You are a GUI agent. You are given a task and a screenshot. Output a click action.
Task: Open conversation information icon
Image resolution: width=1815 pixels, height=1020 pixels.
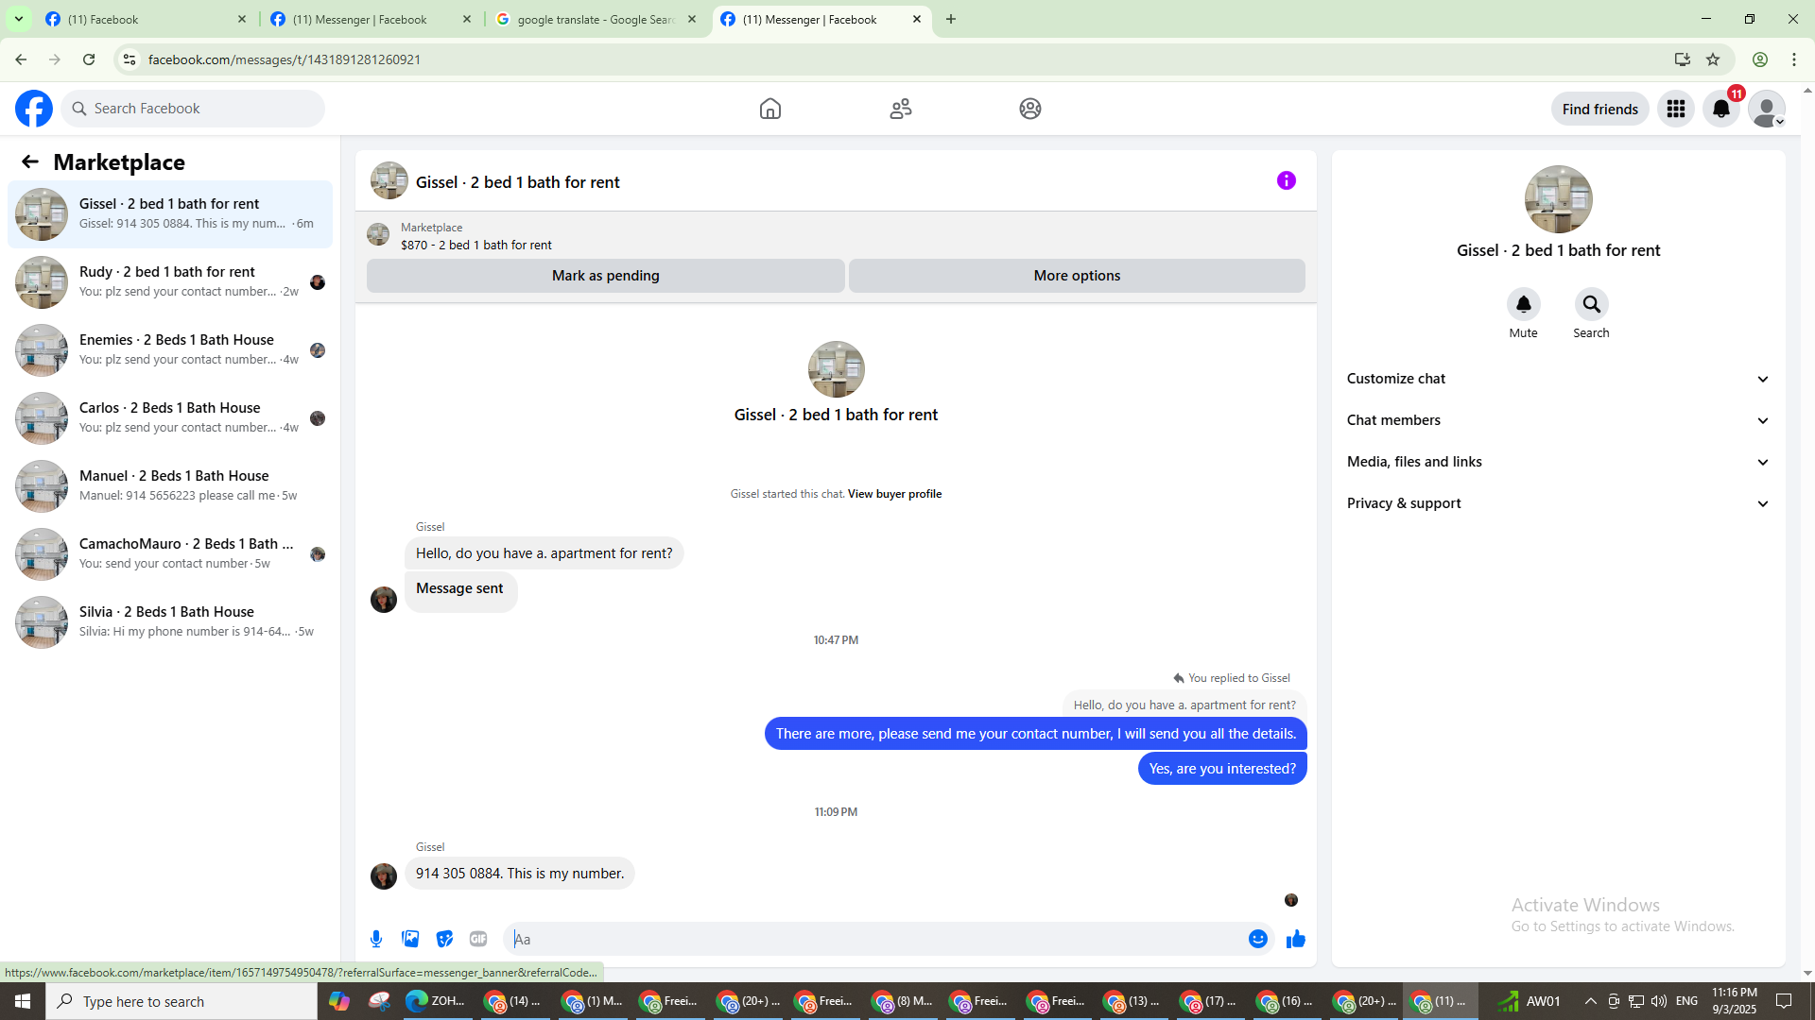point(1287,180)
